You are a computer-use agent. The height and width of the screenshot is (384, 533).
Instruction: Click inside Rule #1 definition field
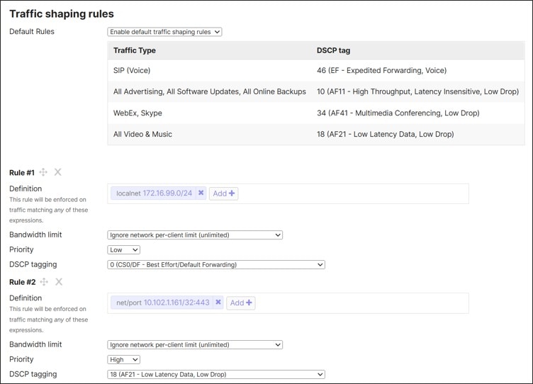click(x=354, y=193)
